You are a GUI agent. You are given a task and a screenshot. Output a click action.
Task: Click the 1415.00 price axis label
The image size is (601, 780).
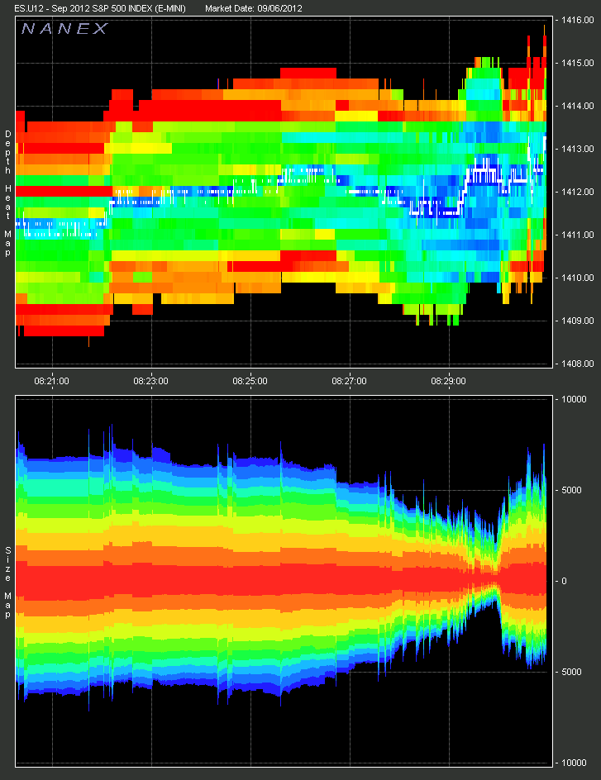[578, 63]
